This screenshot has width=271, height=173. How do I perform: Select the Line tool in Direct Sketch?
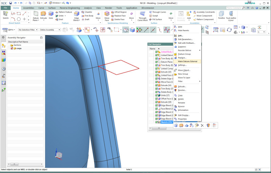(x=24, y=14)
